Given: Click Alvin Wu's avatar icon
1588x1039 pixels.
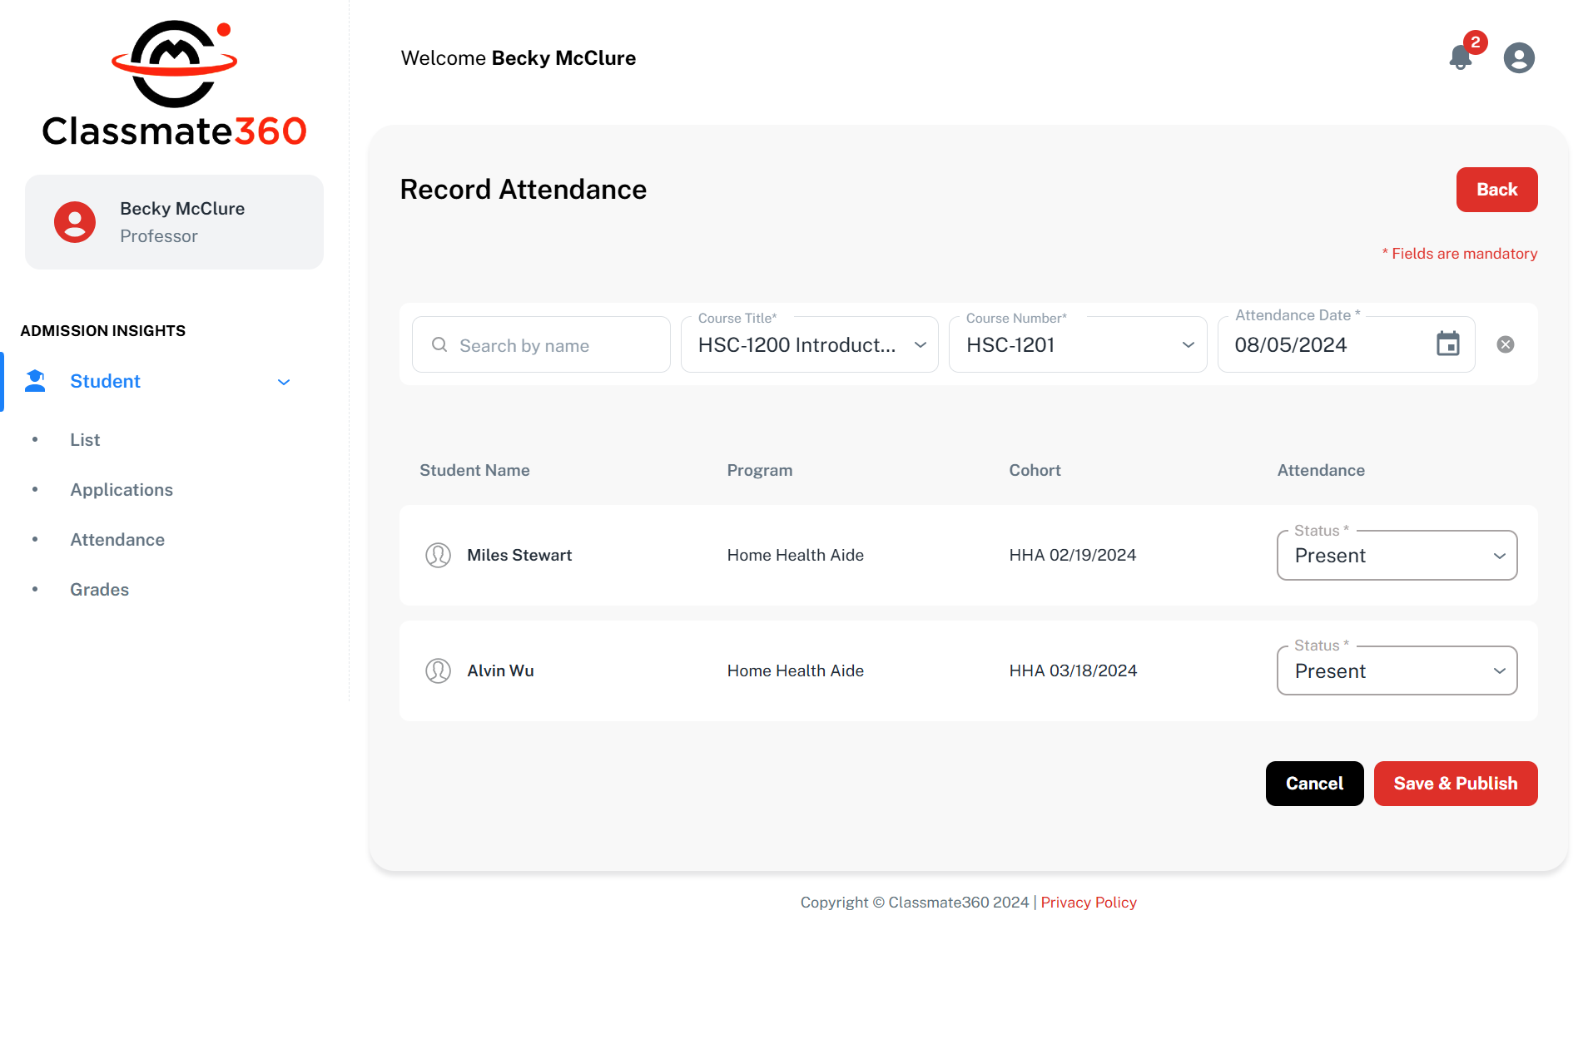Looking at the screenshot, I should pos(438,670).
